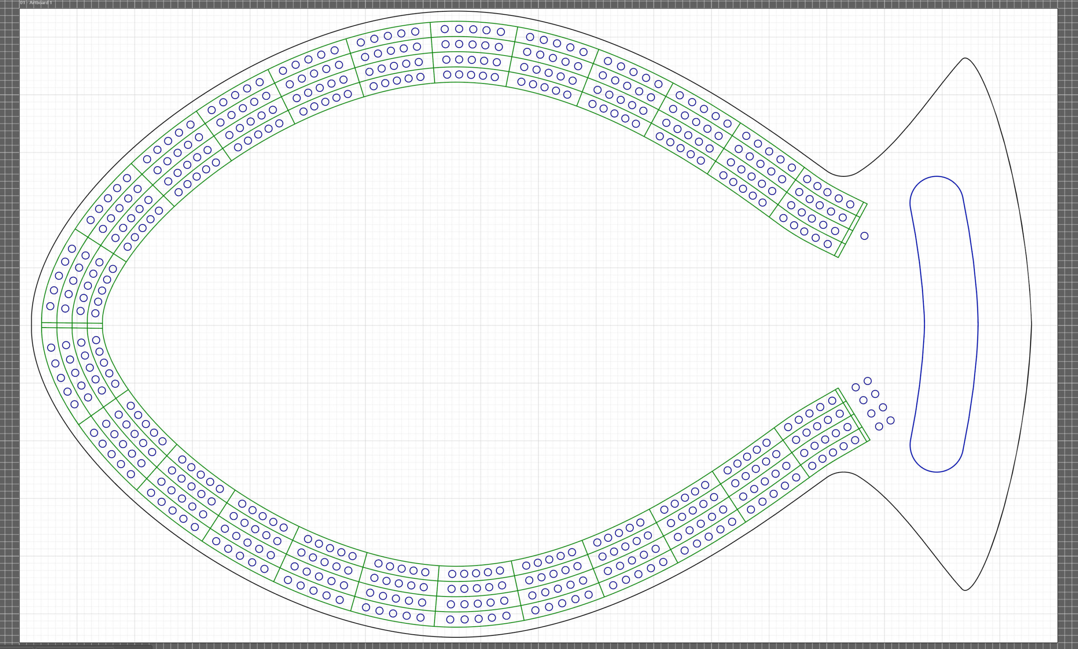Select the bottommost circle of the eight-hole cluster
The image size is (1078, 649).
point(878,426)
